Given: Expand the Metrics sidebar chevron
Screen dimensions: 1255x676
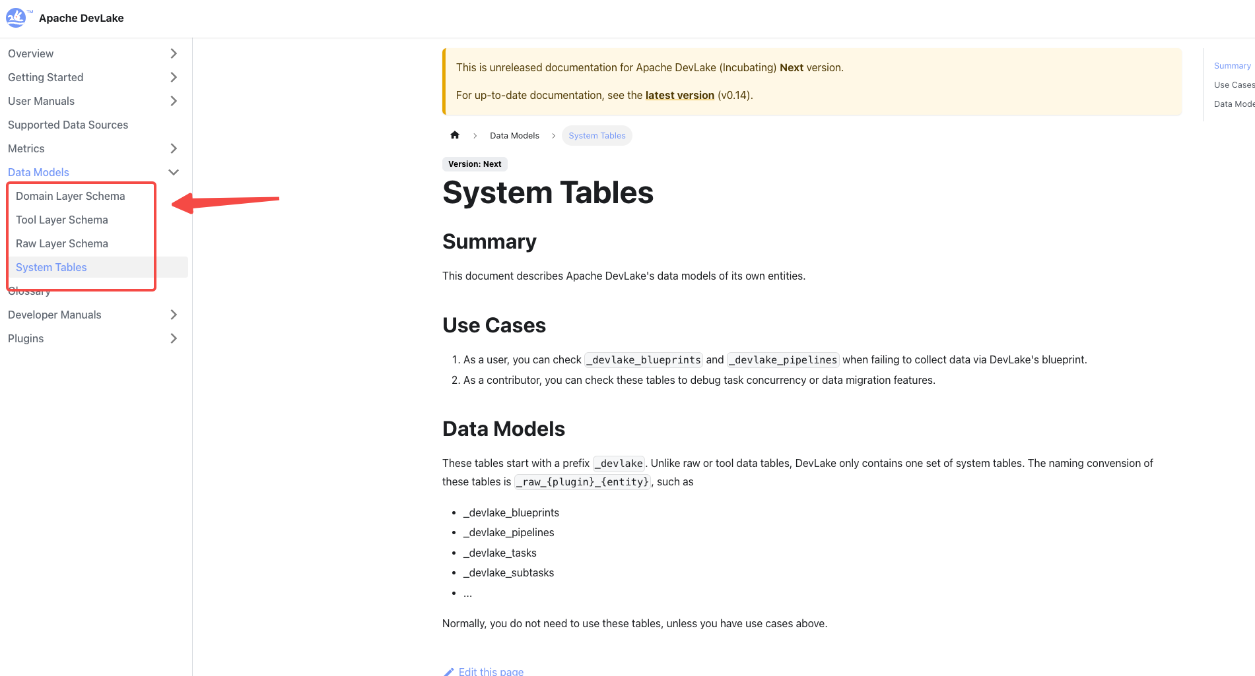Looking at the screenshot, I should 174,148.
